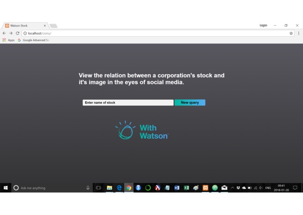Click the OneDrive cloud tray icon
The width and height of the screenshot is (303, 215).
coord(244,188)
